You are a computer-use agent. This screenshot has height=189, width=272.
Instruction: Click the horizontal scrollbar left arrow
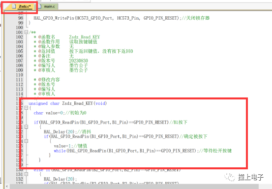[x=7, y=187]
